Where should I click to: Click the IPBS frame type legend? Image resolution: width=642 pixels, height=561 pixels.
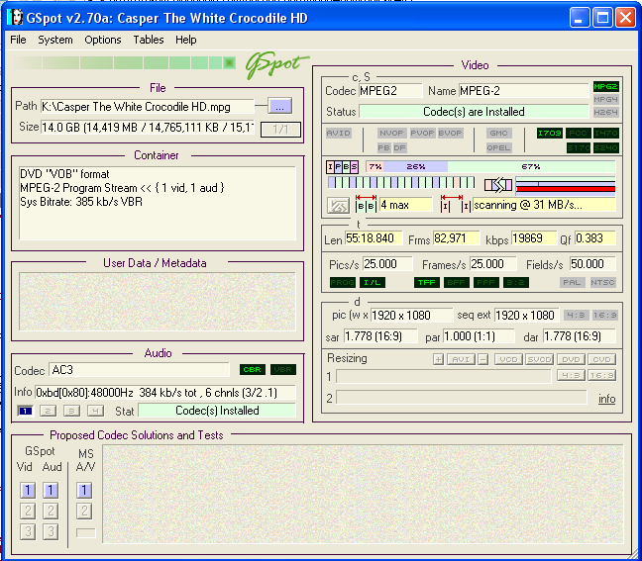(x=342, y=167)
